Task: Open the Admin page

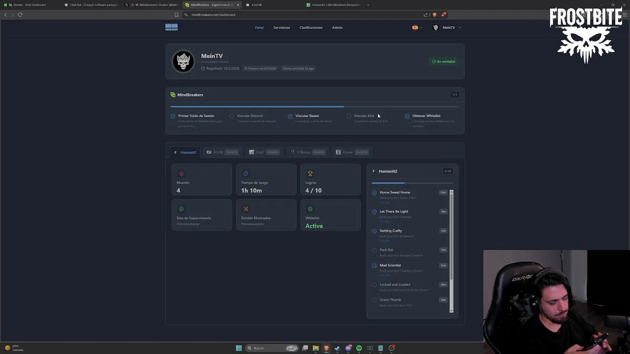Action: pyautogui.click(x=337, y=28)
